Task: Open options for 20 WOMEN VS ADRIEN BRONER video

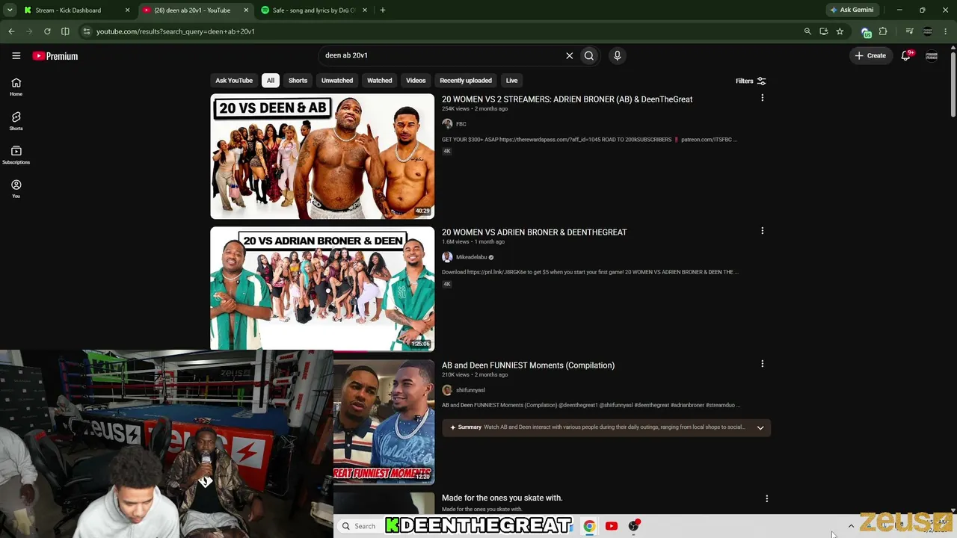Action: (762, 231)
